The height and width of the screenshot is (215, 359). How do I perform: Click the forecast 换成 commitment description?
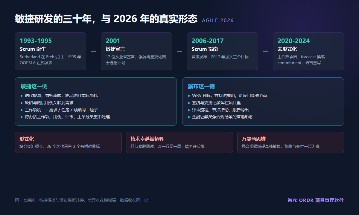click(301, 60)
